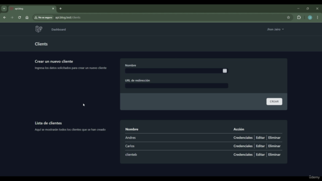This screenshot has width=322, height=181.
Task: Open the browser extensions puzzle icon
Action: [299, 18]
